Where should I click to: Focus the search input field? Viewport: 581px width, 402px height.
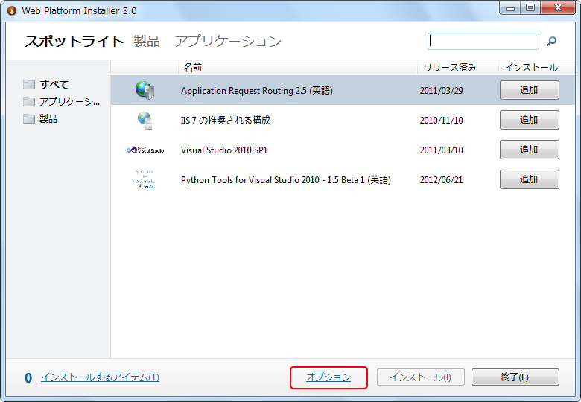[x=483, y=42]
